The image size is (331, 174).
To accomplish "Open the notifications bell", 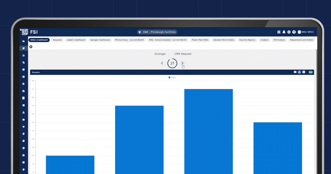I will pyautogui.click(x=284, y=32).
